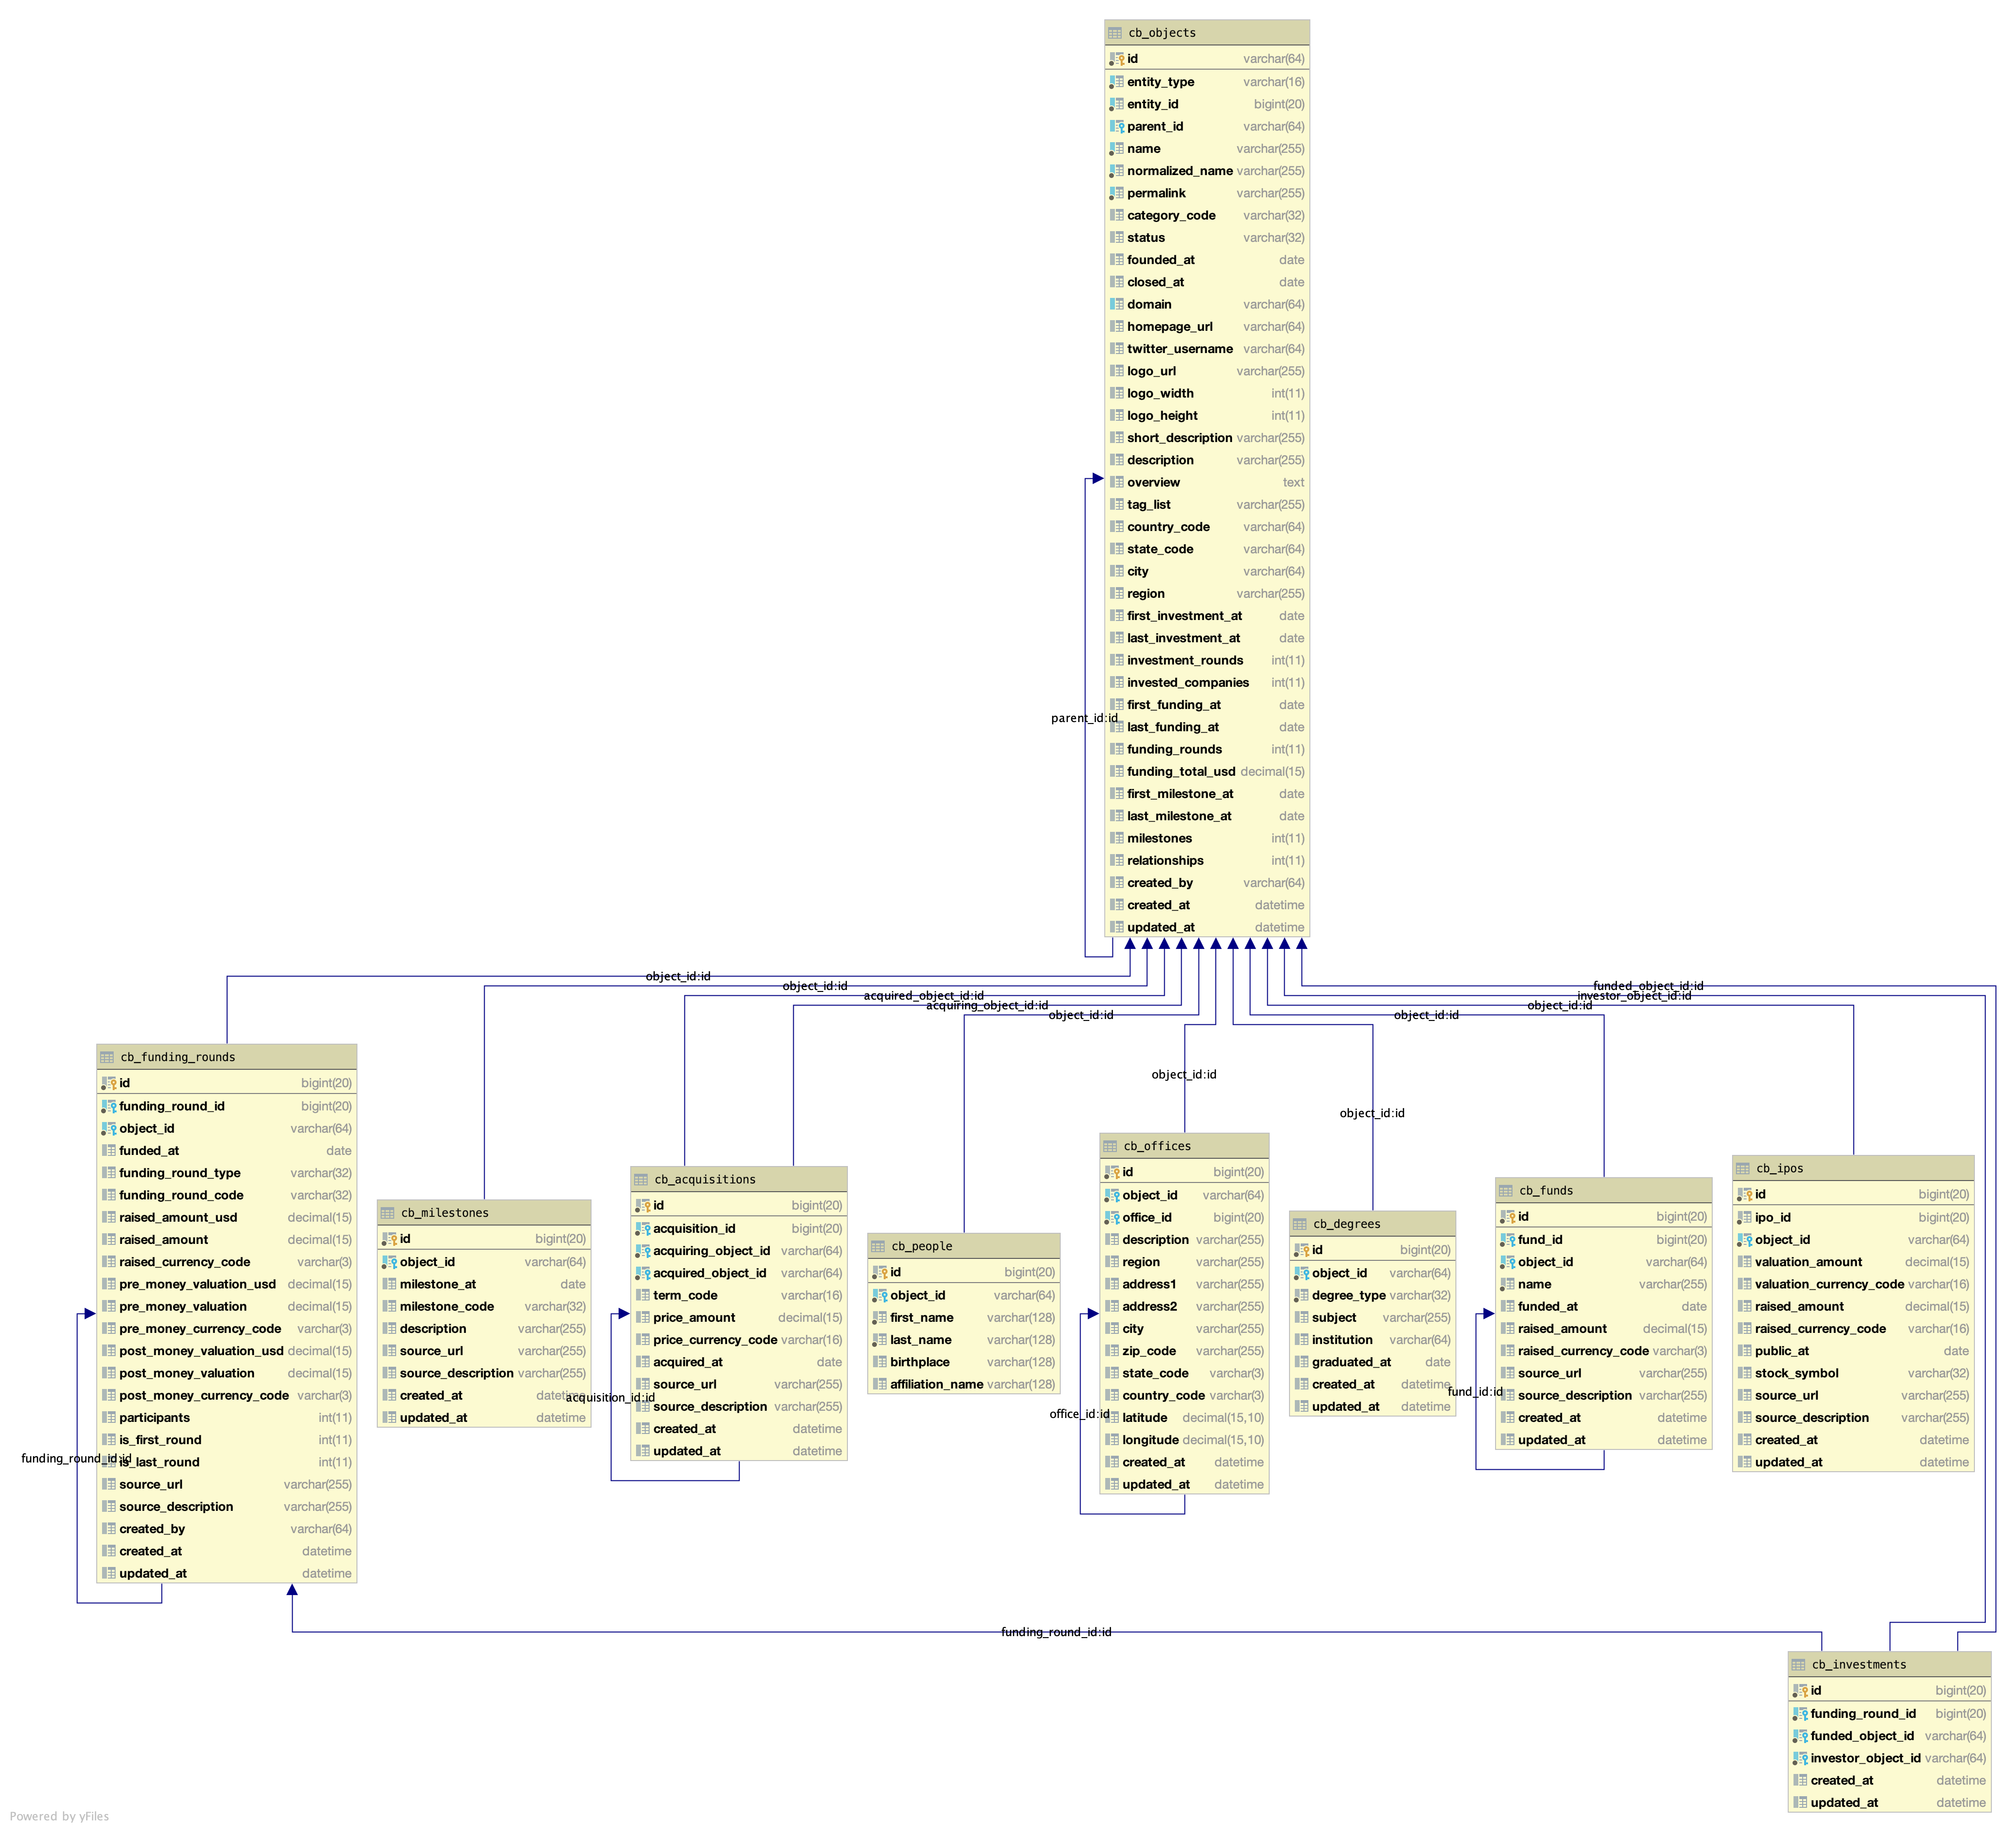Image resolution: width=2016 pixels, height=1832 pixels.
Task: Click the investor_object_id:id edge label
Action: click(1634, 995)
